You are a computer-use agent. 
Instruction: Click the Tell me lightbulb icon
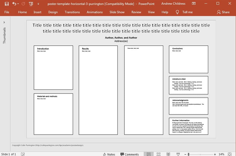(x=177, y=12)
